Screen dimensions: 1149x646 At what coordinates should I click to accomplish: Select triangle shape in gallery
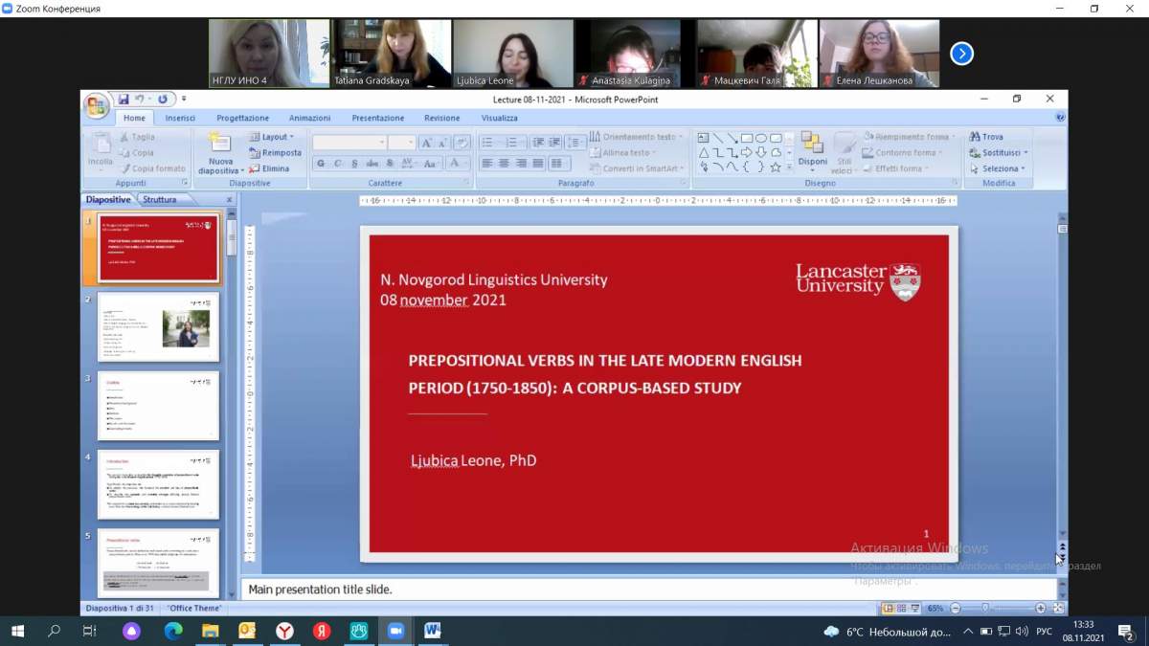coord(703,152)
